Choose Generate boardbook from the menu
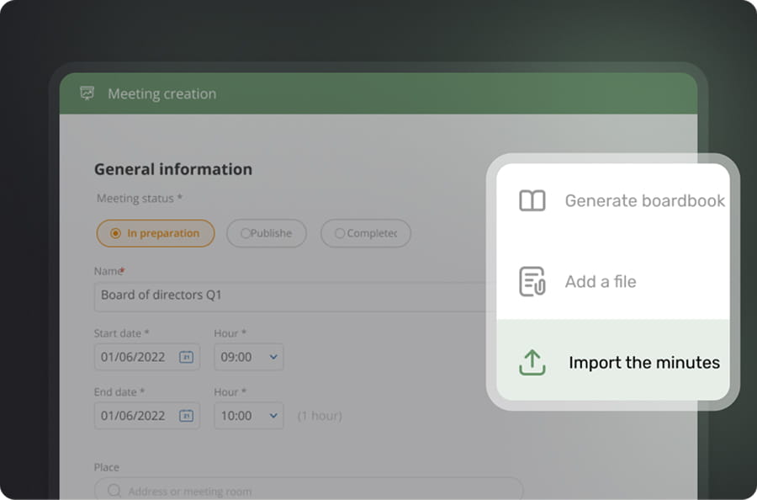 pyautogui.click(x=644, y=201)
